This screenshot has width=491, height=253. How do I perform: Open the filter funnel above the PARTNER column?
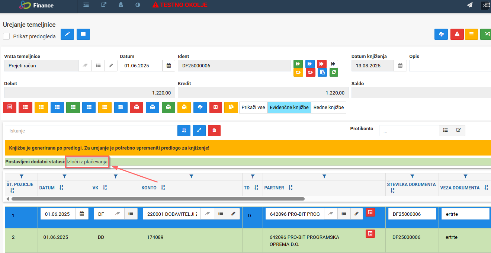point(324,176)
